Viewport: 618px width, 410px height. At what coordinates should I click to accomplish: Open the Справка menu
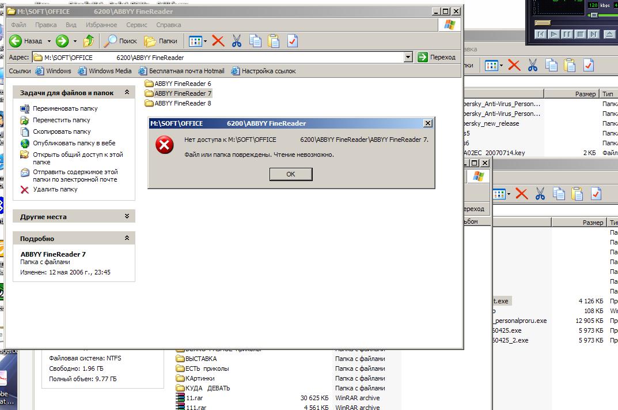pyautogui.click(x=169, y=25)
